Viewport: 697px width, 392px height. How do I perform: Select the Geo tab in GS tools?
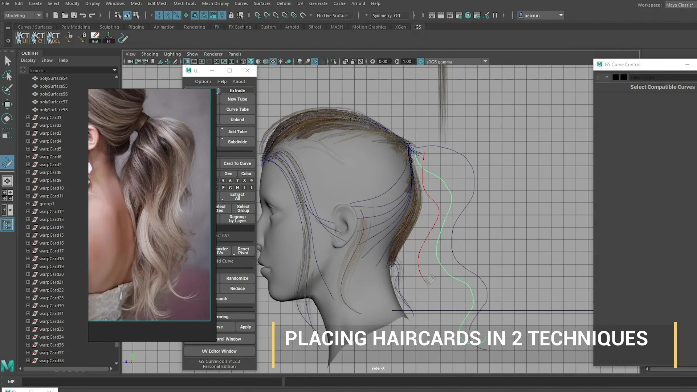228,174
